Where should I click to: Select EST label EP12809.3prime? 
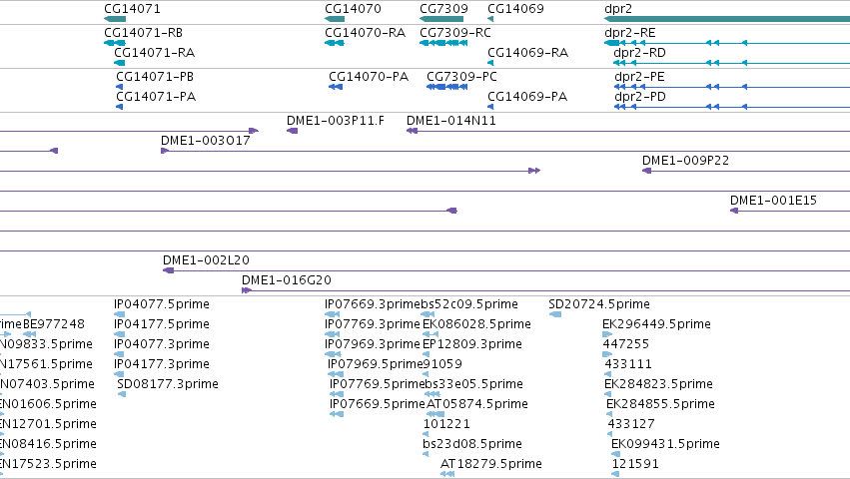tap(472, 344)
